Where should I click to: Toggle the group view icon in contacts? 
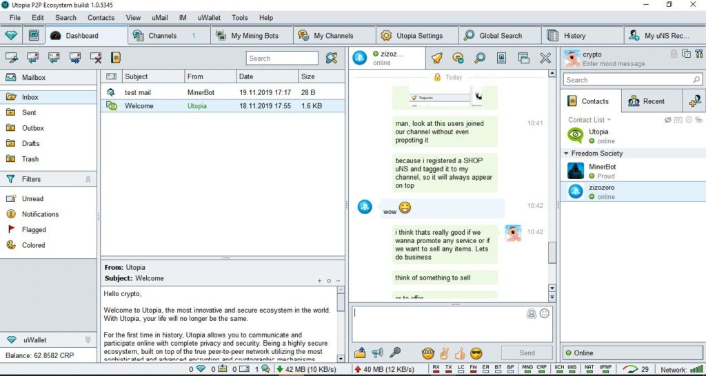tap(699, 120)
